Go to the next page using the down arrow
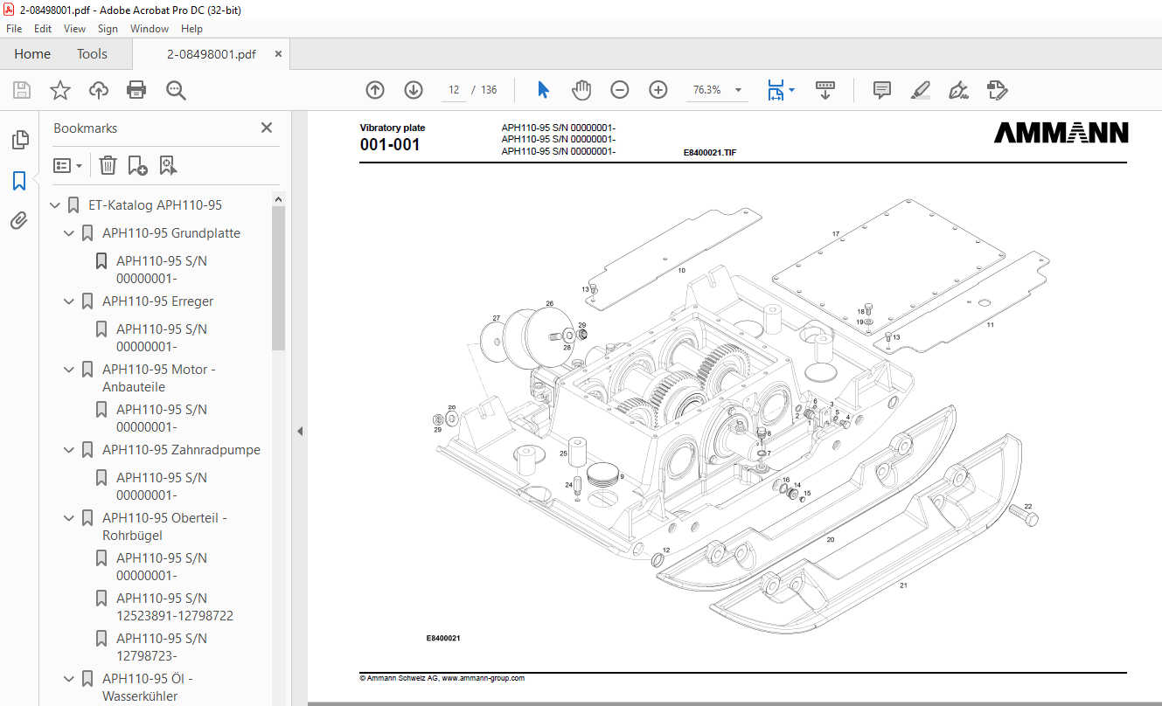The width and height of the screenshot is (1162, 706). point(414,90)
